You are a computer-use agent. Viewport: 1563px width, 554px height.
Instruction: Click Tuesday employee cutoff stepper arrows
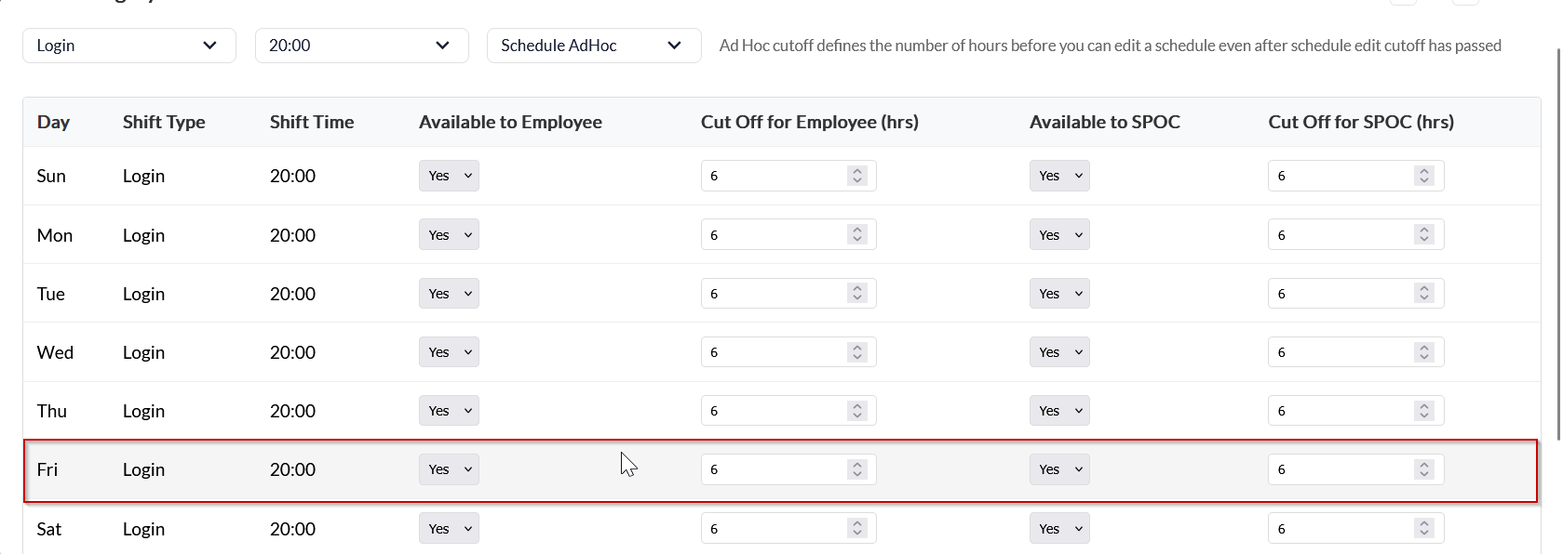click(857, 294)
